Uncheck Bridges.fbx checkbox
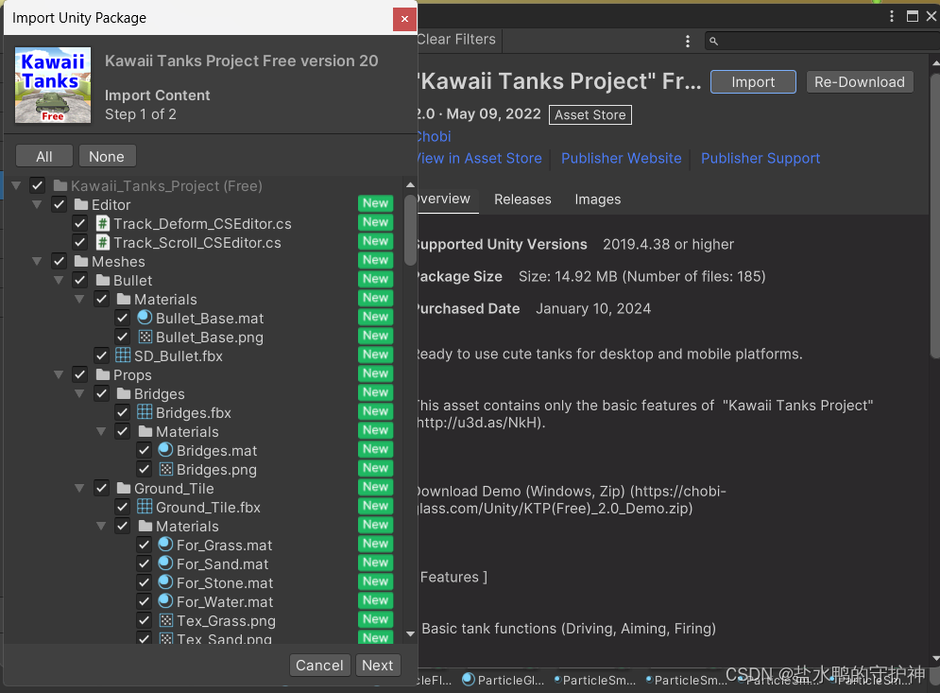 coord(122,412)
